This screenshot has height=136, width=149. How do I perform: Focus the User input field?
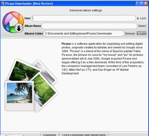click(x=83, y=18)
